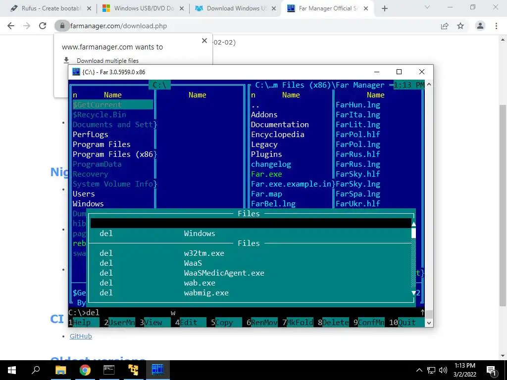The image size is (507, 380).
Task: Dismiss the download permission popup
Action: (204, 41)
